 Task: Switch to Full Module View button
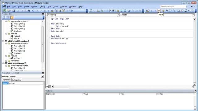[x=50, y=86]
